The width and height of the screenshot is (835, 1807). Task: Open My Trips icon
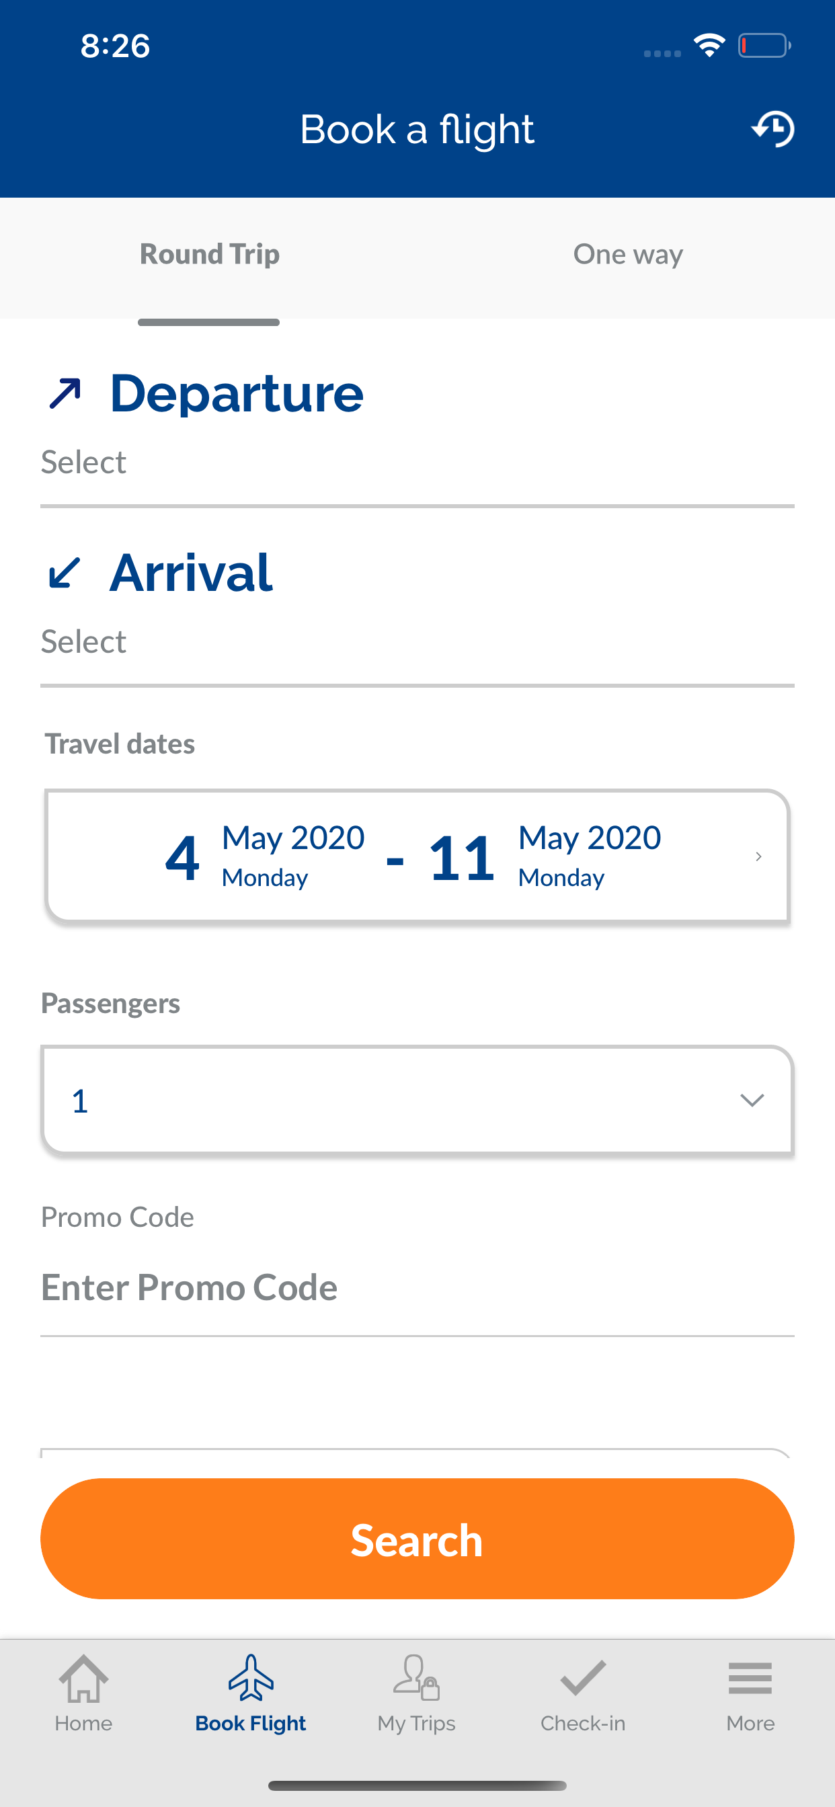416,1678
